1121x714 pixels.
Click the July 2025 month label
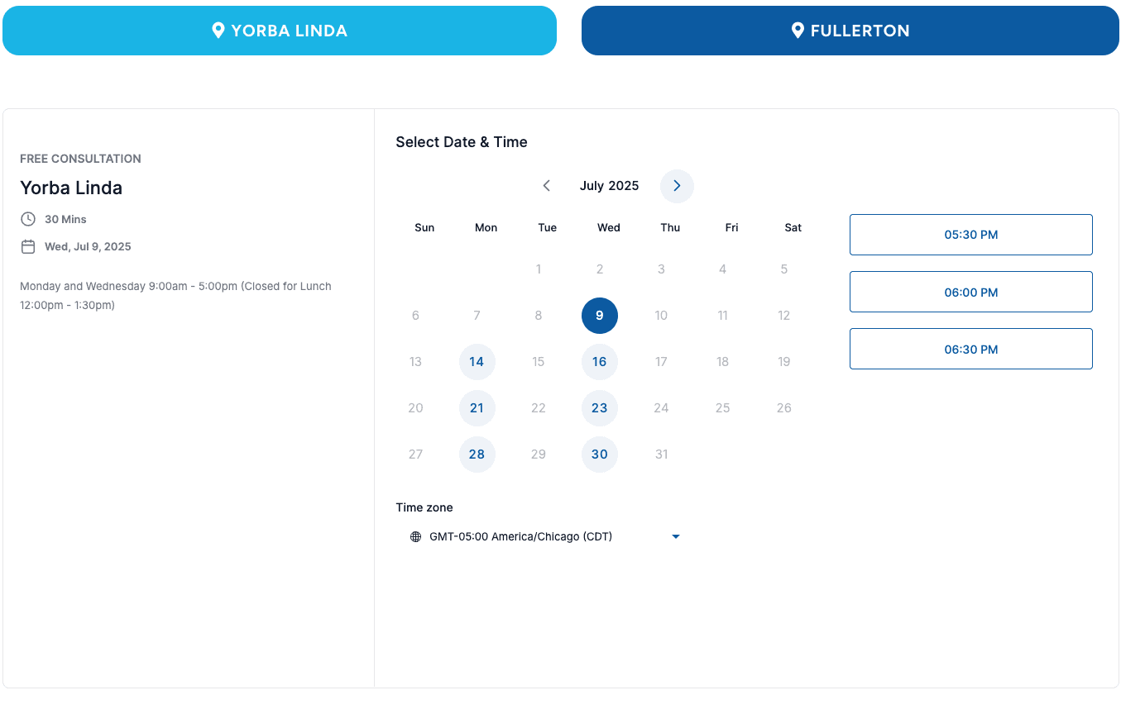point(610,186)
